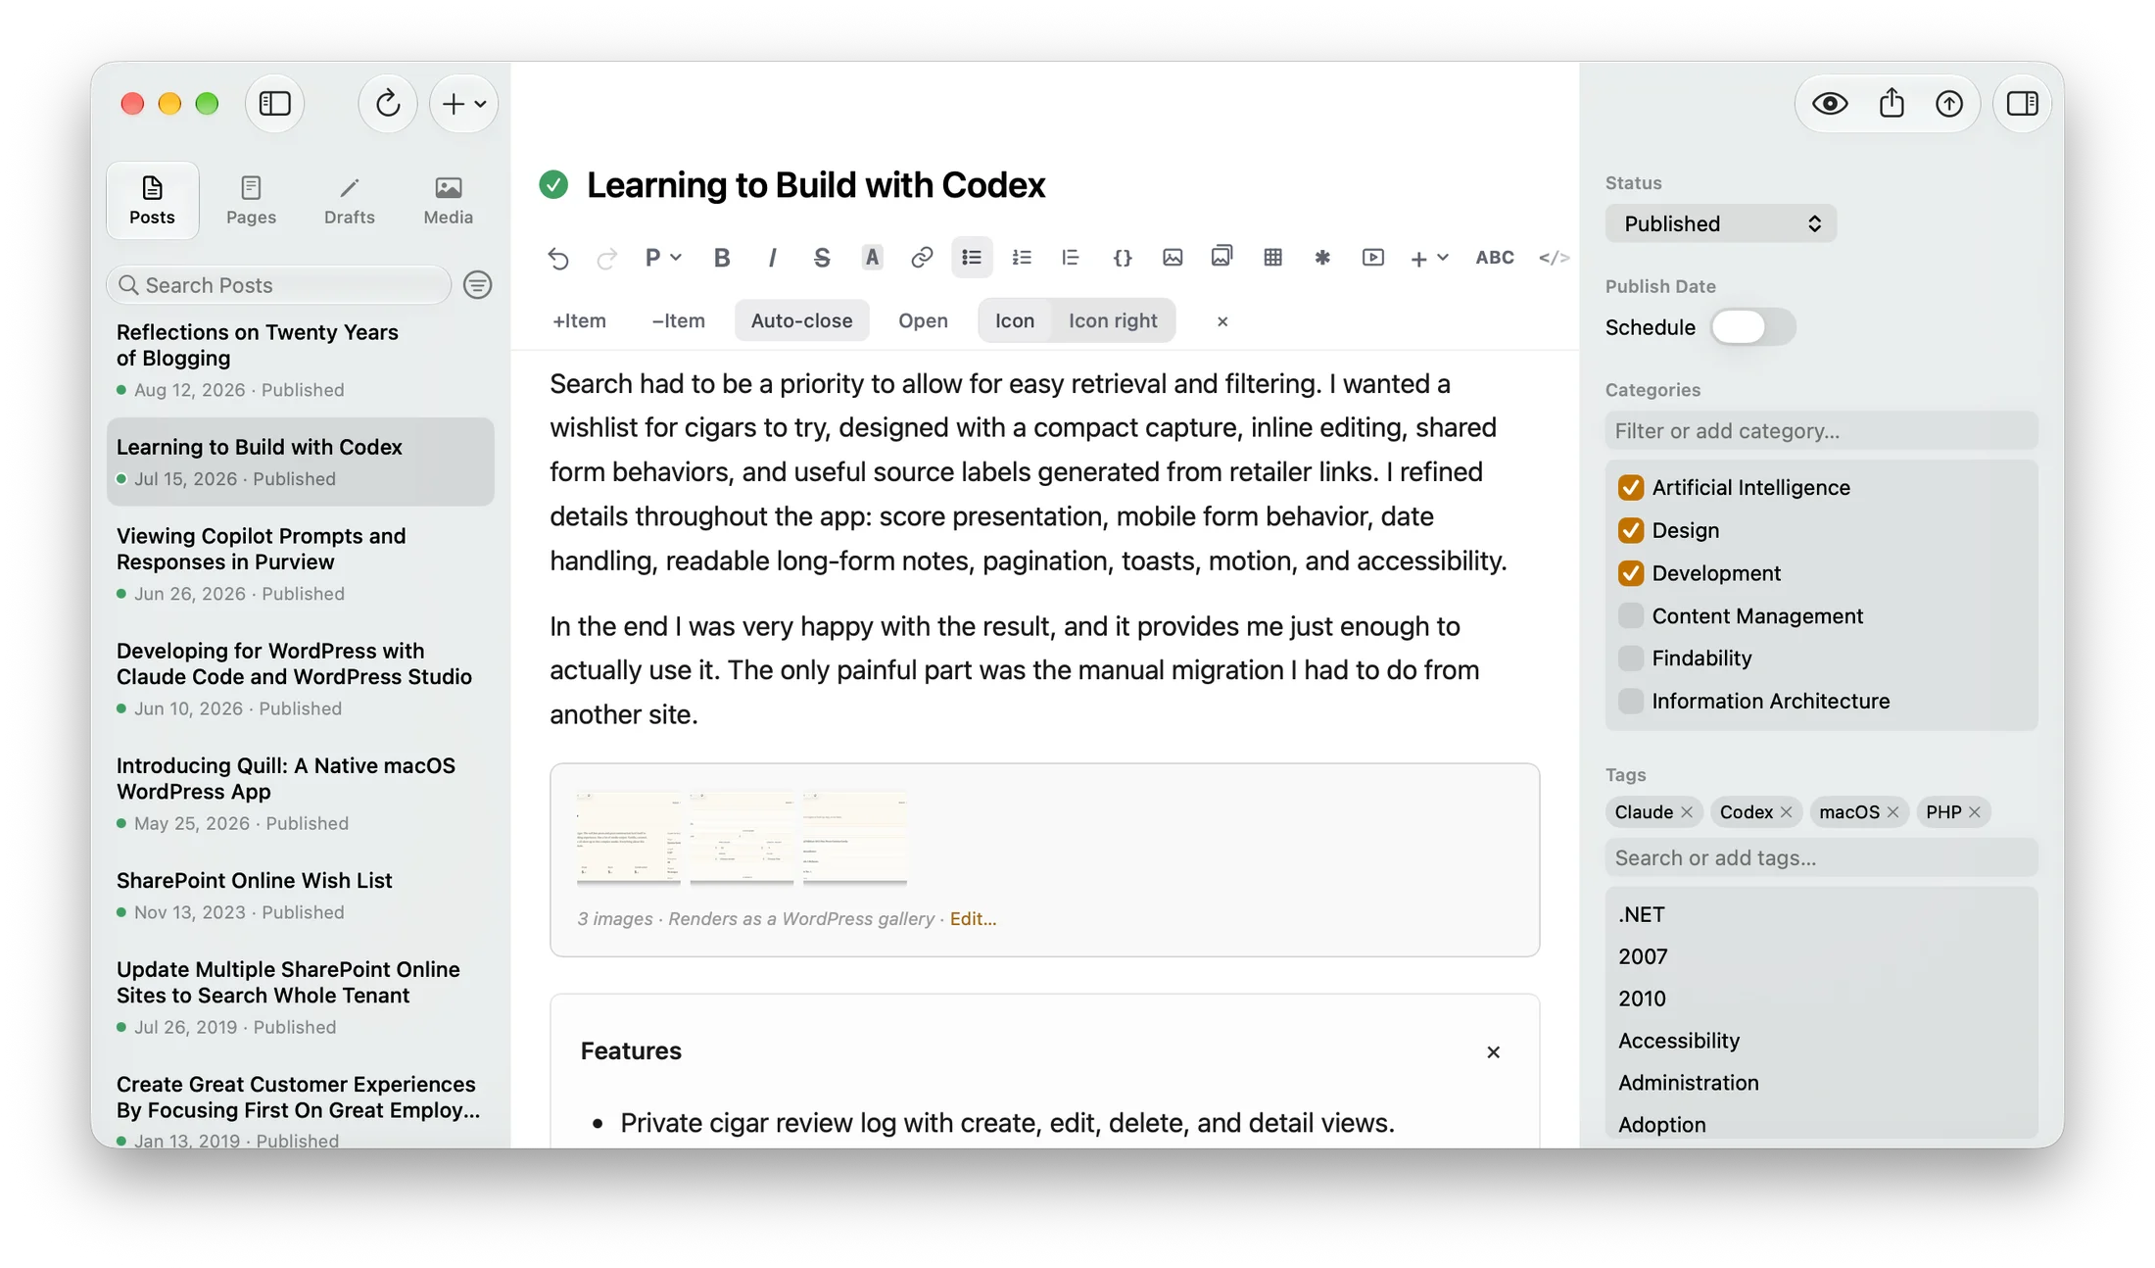Run spell check ABC tool
The image size is (2155, 1268).
[x=1495, y=258]
